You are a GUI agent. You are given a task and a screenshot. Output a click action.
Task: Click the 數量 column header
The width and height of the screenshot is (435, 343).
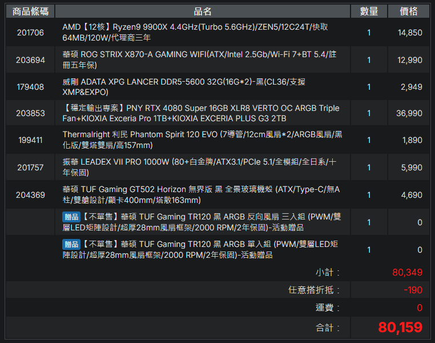click(369, 11)
